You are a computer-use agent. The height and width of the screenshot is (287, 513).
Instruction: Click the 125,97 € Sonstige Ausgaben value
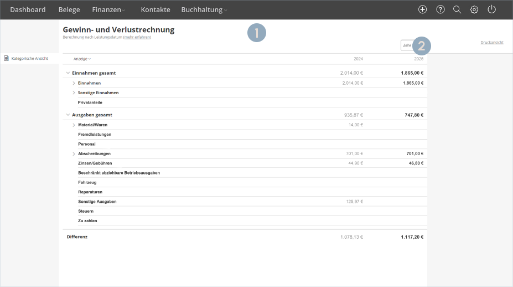(355, 202)
